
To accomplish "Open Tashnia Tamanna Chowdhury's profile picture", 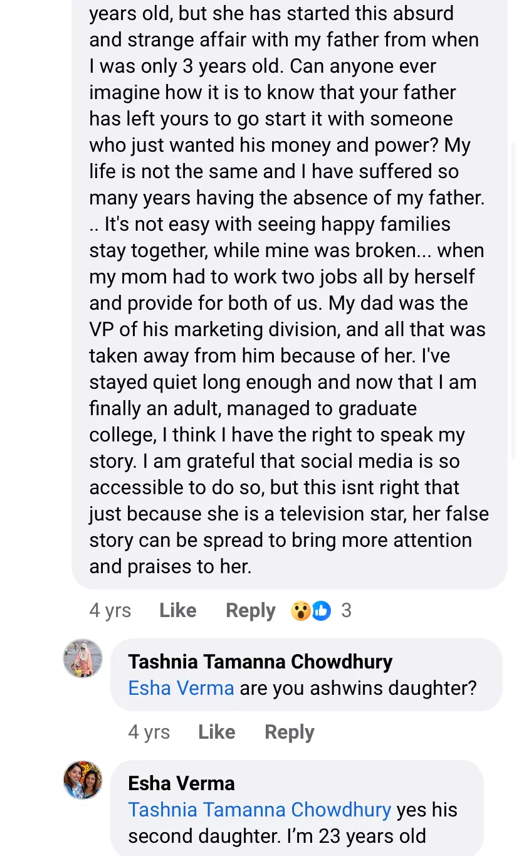I will pos(83,658).
